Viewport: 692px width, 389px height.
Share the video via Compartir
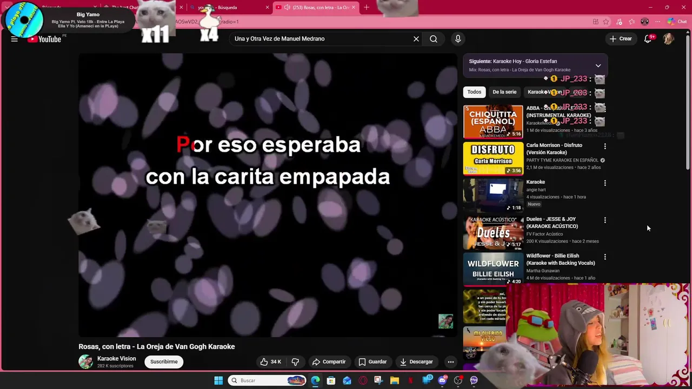329,362
